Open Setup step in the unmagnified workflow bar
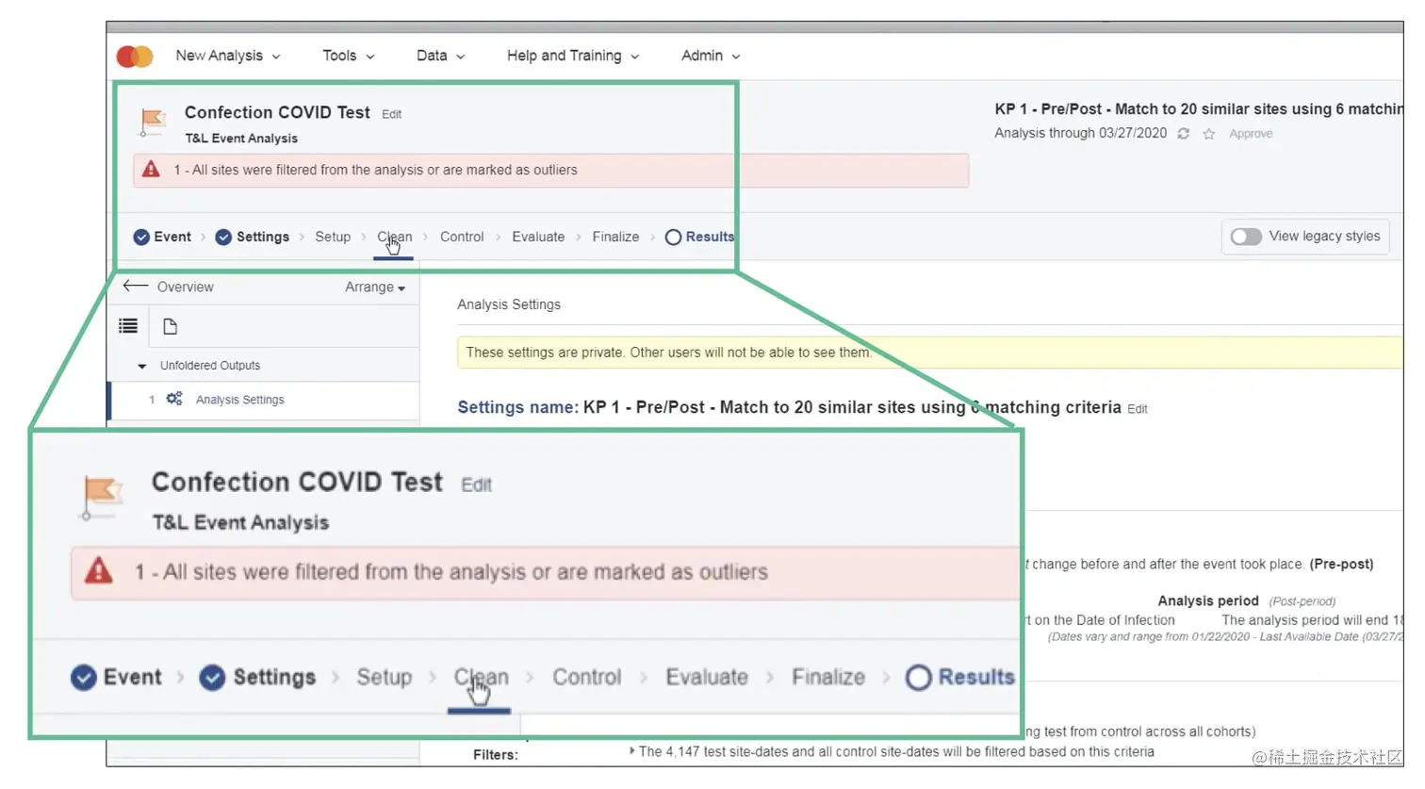 [333, 237]
